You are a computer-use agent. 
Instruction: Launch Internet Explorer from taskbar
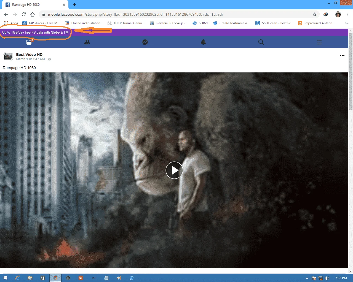point(17,278)
